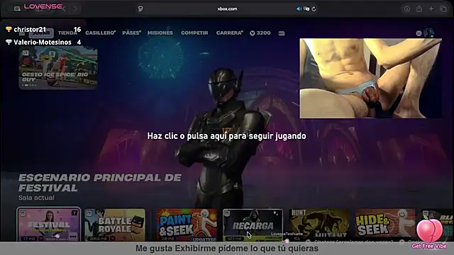Select the CASILLERO tab
This screenshot has width=454, height=255.
pyautogui.click(x=101, y=33)
